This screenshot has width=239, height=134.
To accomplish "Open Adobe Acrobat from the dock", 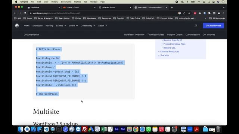I will pos(196,129).
